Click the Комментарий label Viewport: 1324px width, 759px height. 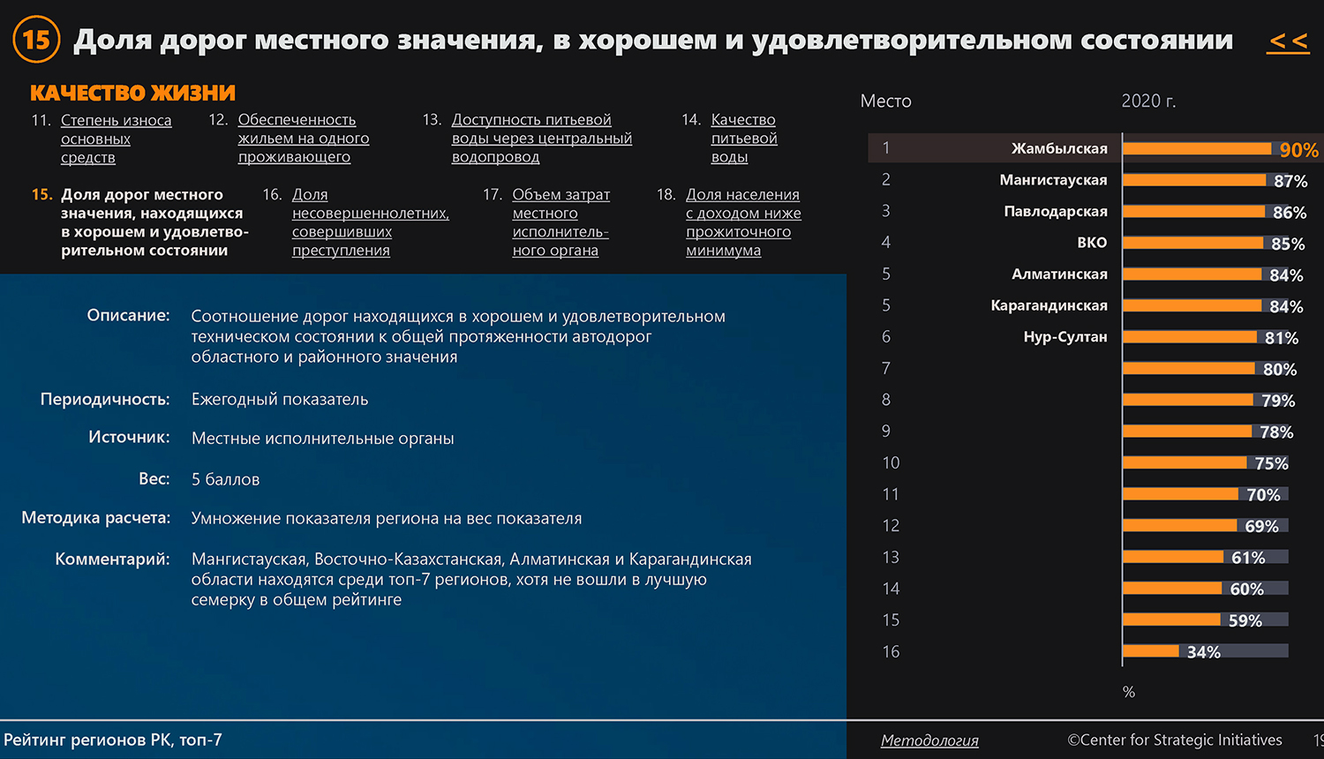tap(112, 559)
